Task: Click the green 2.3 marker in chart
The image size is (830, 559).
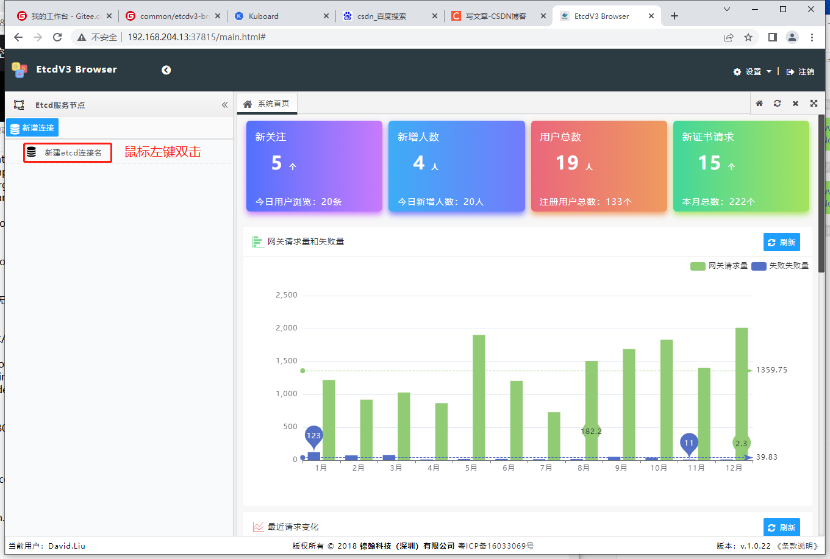Action: (742, 444)
